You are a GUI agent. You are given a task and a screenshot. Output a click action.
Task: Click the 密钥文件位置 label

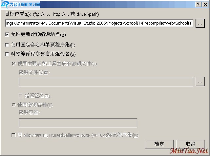click(x=34, y=72)
